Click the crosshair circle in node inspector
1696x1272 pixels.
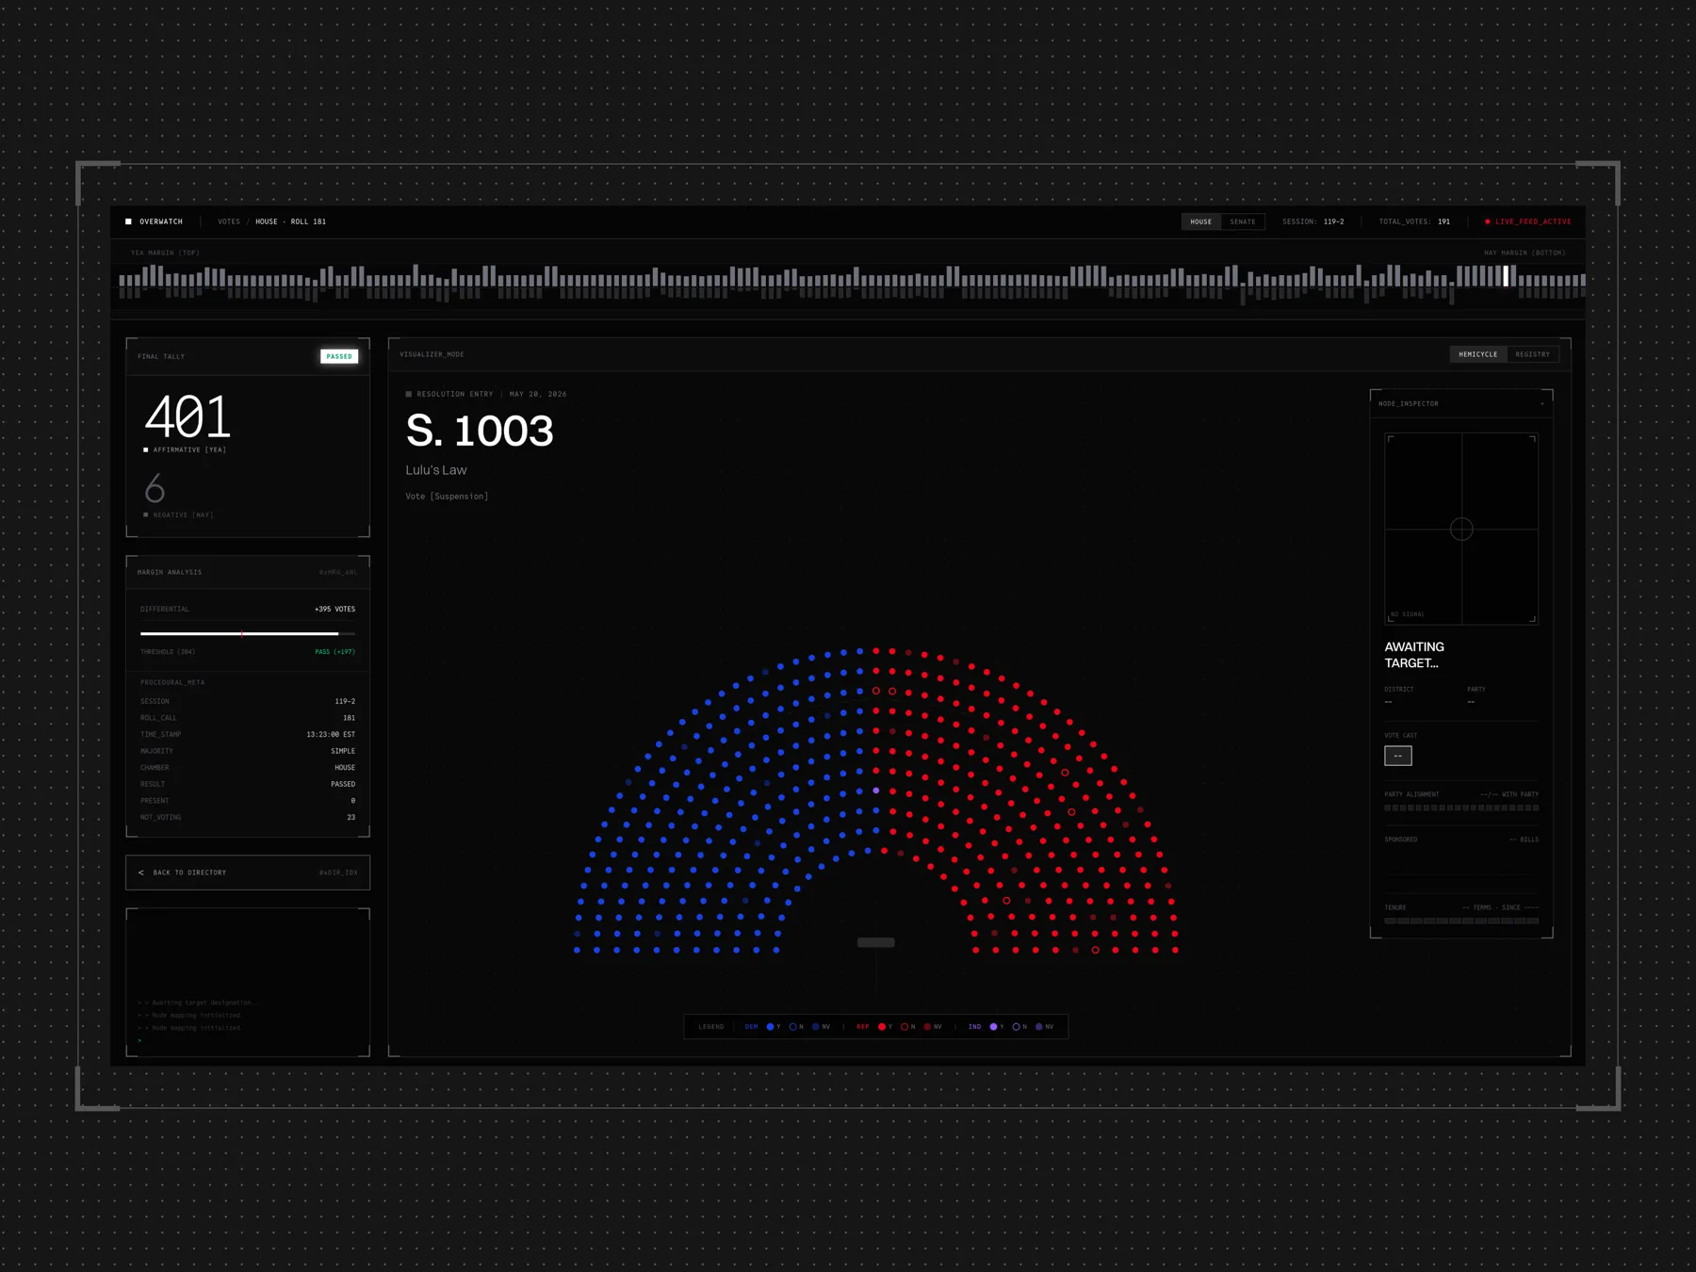pyautogui.click(x=1461, y=530)
